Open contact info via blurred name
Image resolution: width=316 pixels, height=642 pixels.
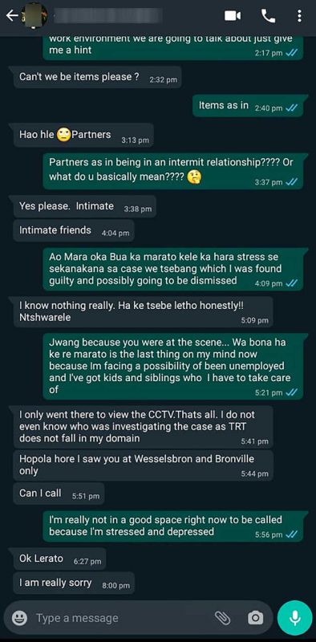(108, 16)
